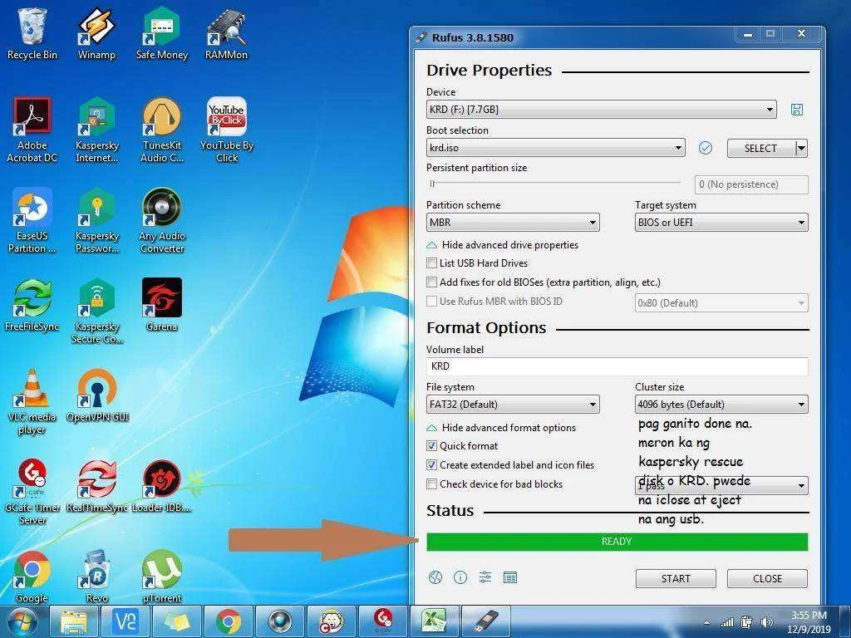The image size is (851, 638).
Task: Click the SELECT split-button arrow
Action: pos(802,148)
